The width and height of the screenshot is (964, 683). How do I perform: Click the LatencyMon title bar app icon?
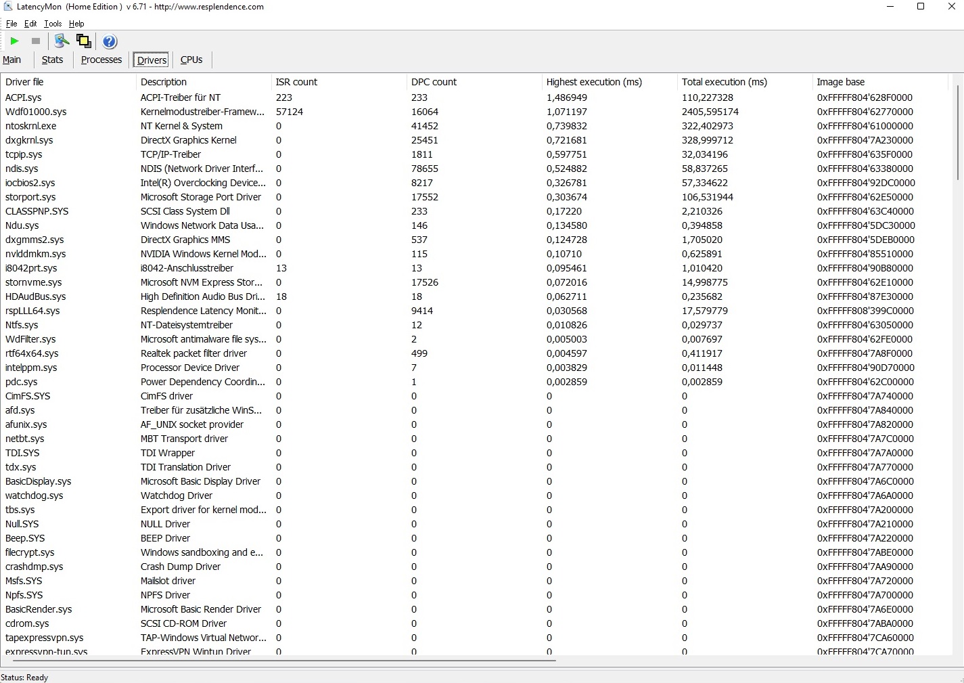pyautogui.click(x=8, y=7)
